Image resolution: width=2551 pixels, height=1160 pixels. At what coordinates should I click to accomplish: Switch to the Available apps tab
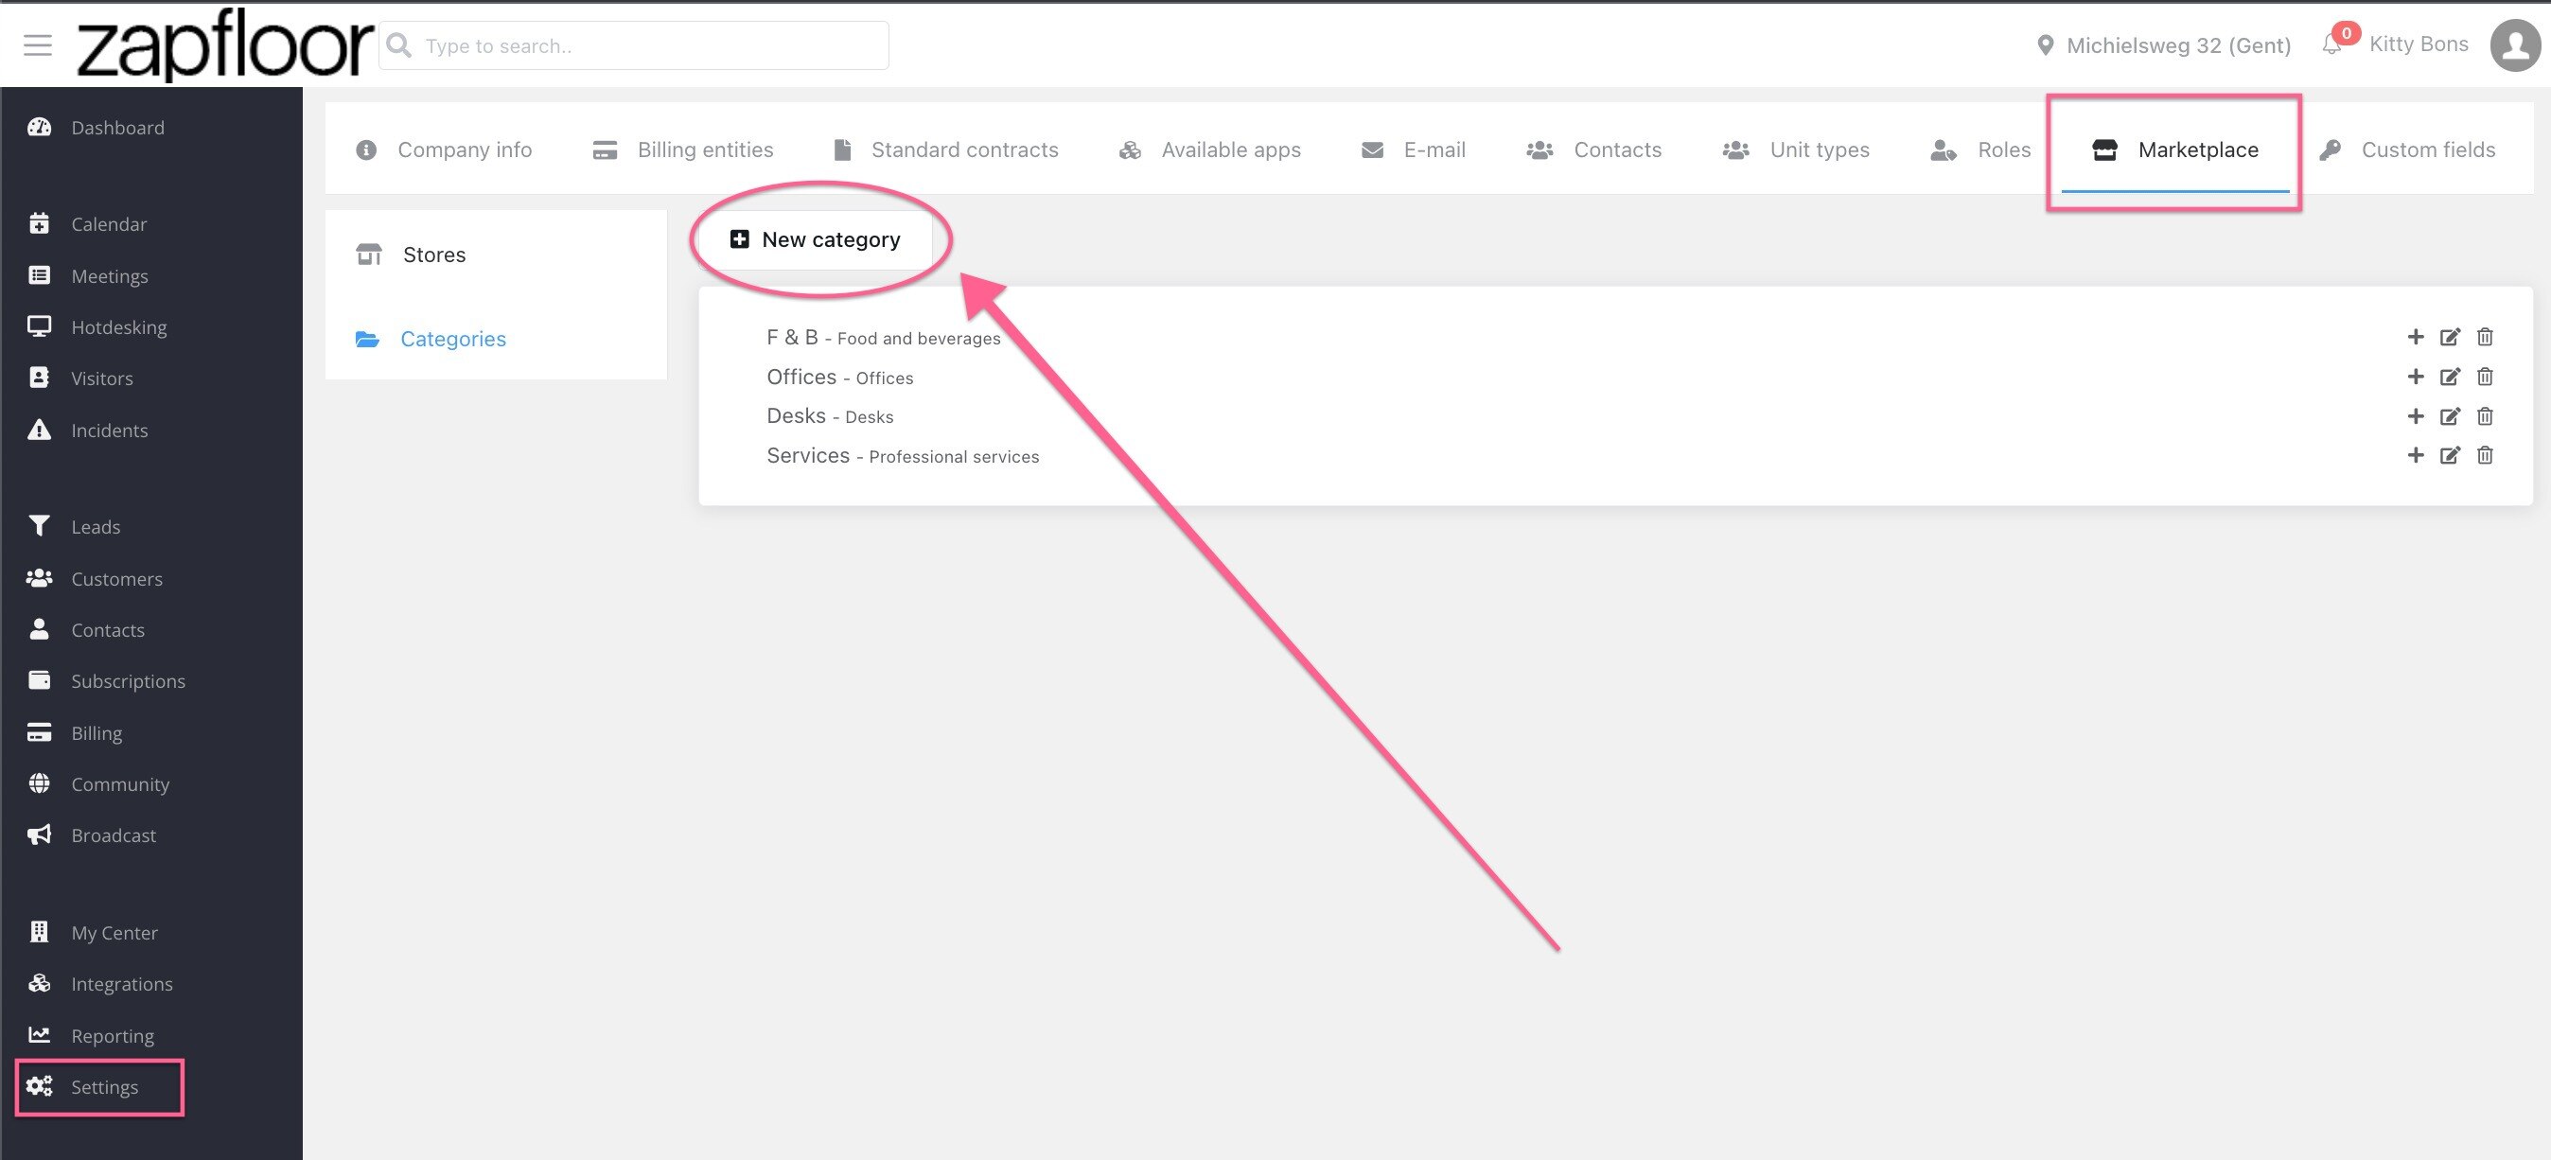point(1210,149)
